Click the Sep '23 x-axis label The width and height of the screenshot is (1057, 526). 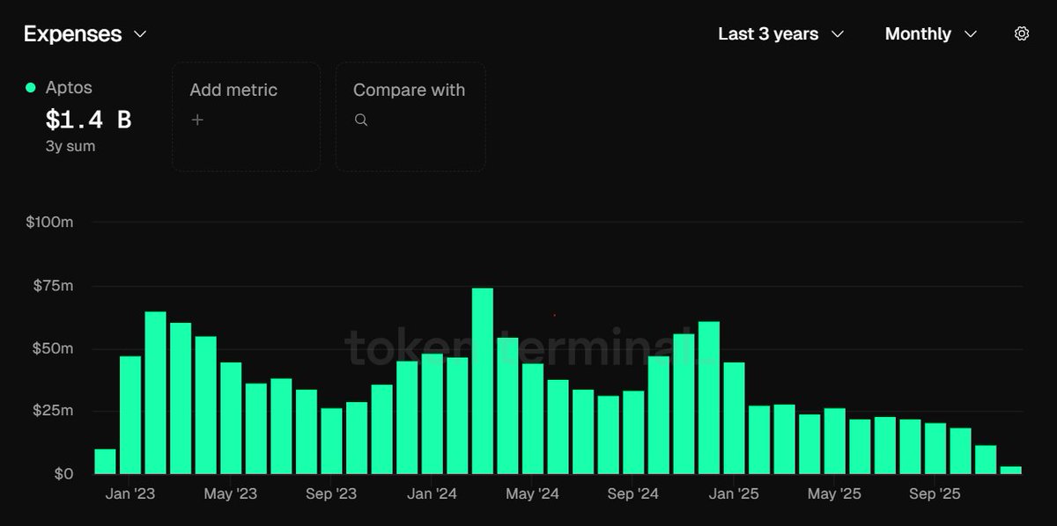(331, 494)
